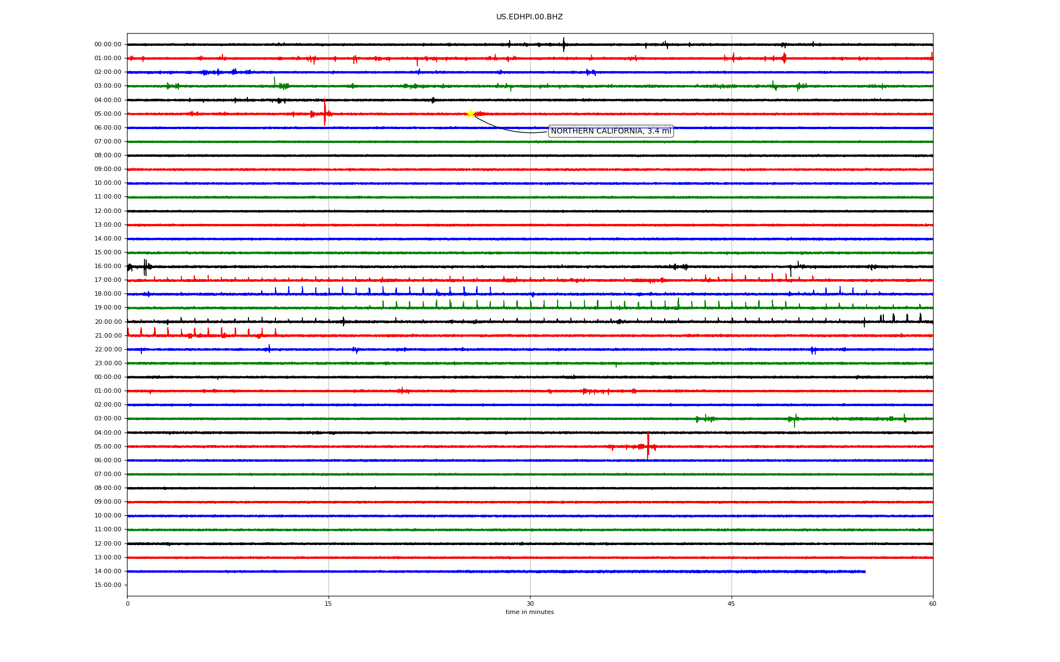Click the 15:00:00 label at bottom row
Image resolution: width=1060 pixels, height=662 pixels.
(108, 585)
